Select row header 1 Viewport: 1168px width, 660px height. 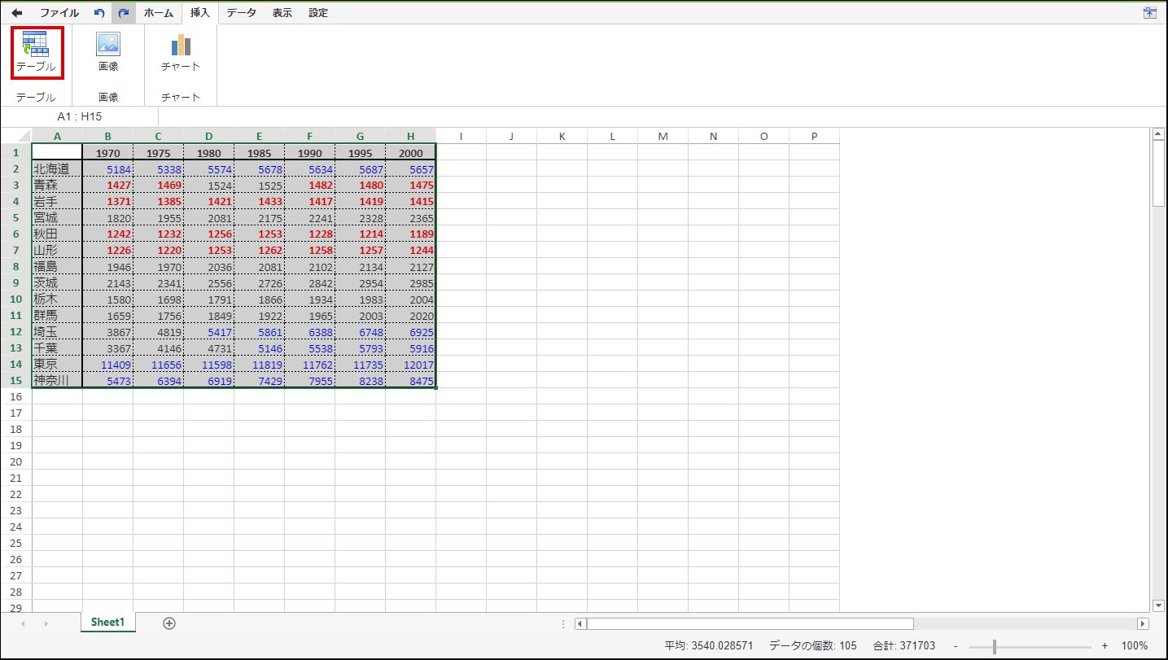pos(16,152)
